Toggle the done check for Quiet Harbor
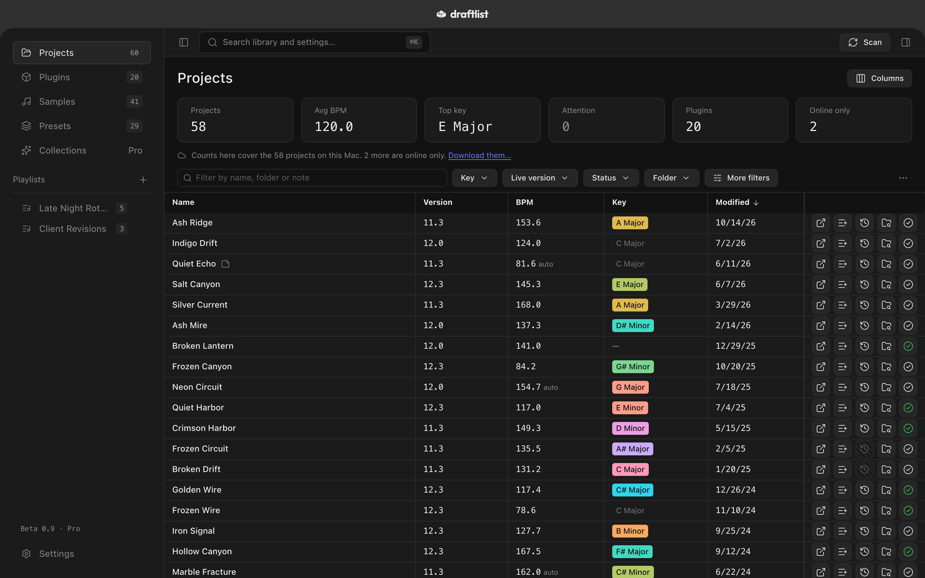Image resolution: width=925 pixels, height=578 pixels. tap(908, 408)
